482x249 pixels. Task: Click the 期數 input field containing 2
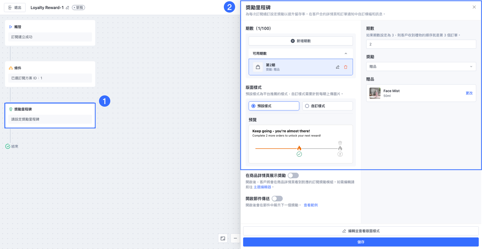pyautogui.click(x=421, y=44)
